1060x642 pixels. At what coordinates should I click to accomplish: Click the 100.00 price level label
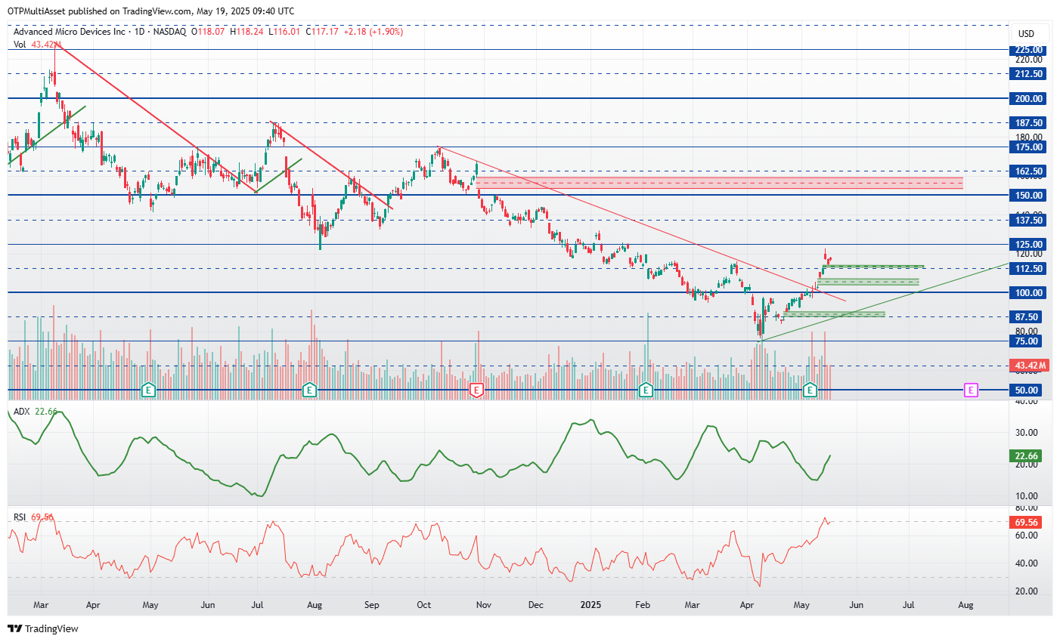pyautogui.click(x=1028, y=293)
